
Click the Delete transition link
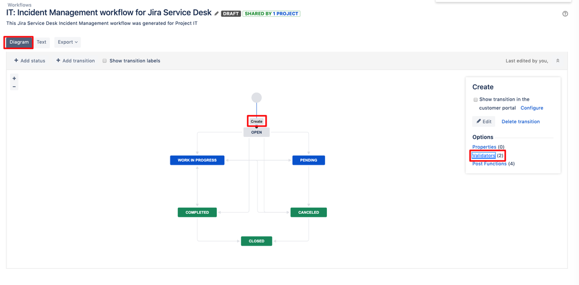click(520, 121)
